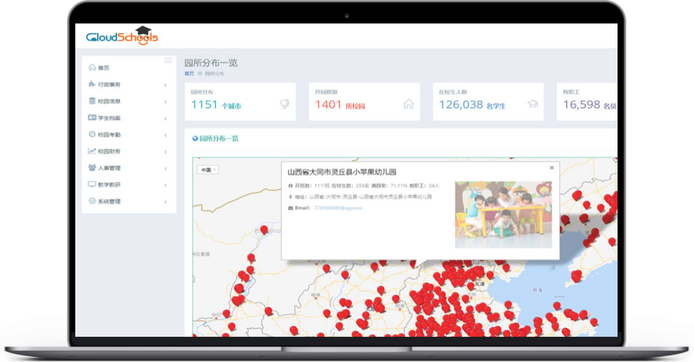Click the CloudSchools logo
Image resolution: width=694 pixels, height=362 pixels.
(x=122, y=36)
